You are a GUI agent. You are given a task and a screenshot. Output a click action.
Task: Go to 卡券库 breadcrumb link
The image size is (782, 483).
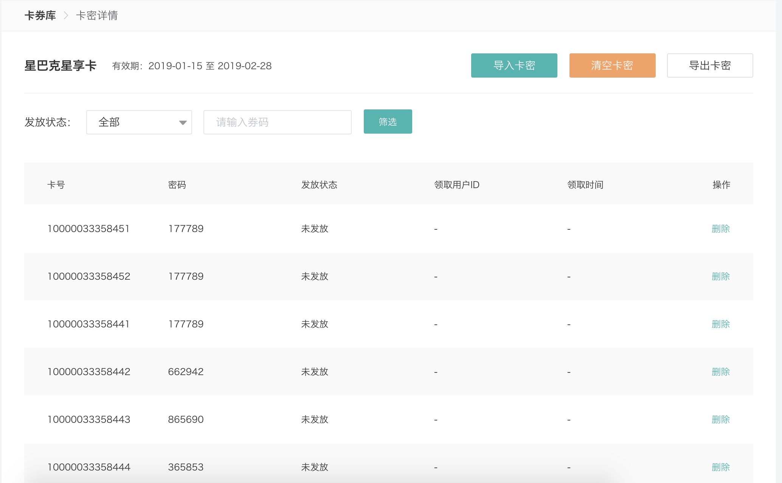(x=40, y=16)
